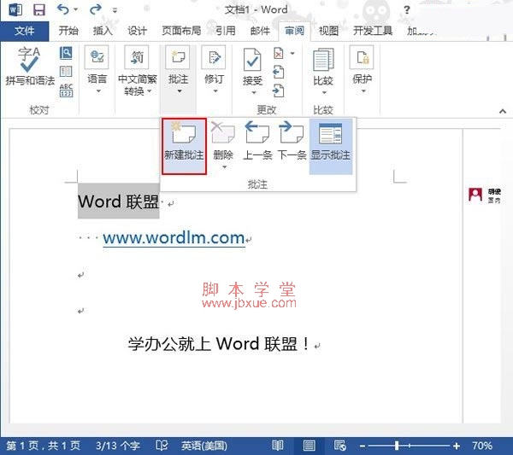Image resolution: width=513 pixels, height=455 pixels.
Task: Click the selected Word 联盟 heading text
Action: (x=119, y=201)
